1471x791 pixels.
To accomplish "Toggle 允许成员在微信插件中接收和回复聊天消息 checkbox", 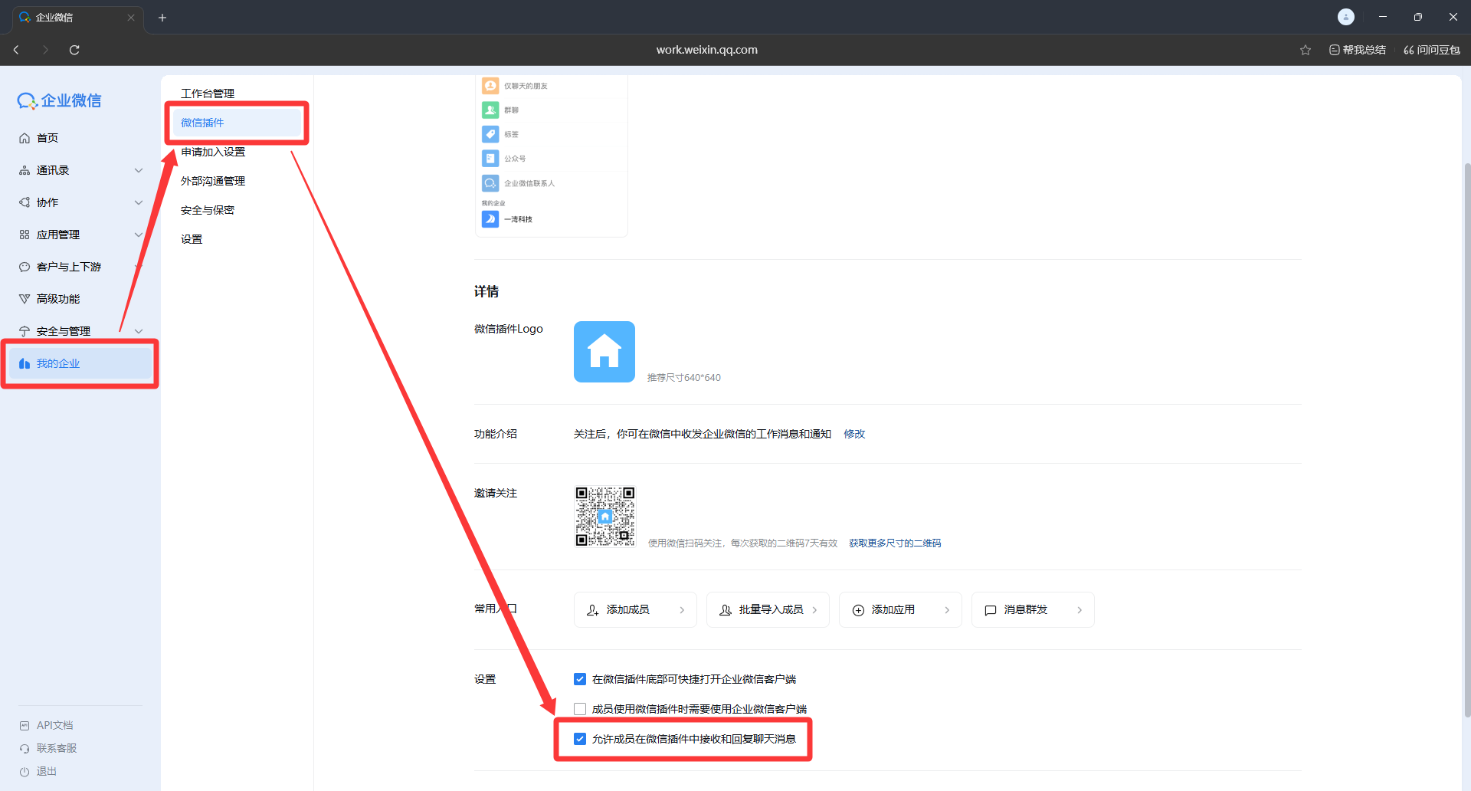I will coord(580,739).
